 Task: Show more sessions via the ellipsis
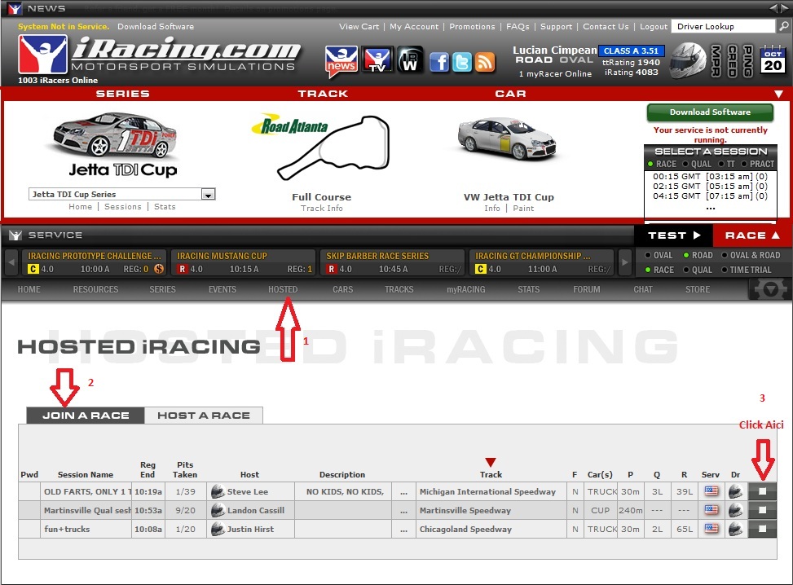[711, 208]
